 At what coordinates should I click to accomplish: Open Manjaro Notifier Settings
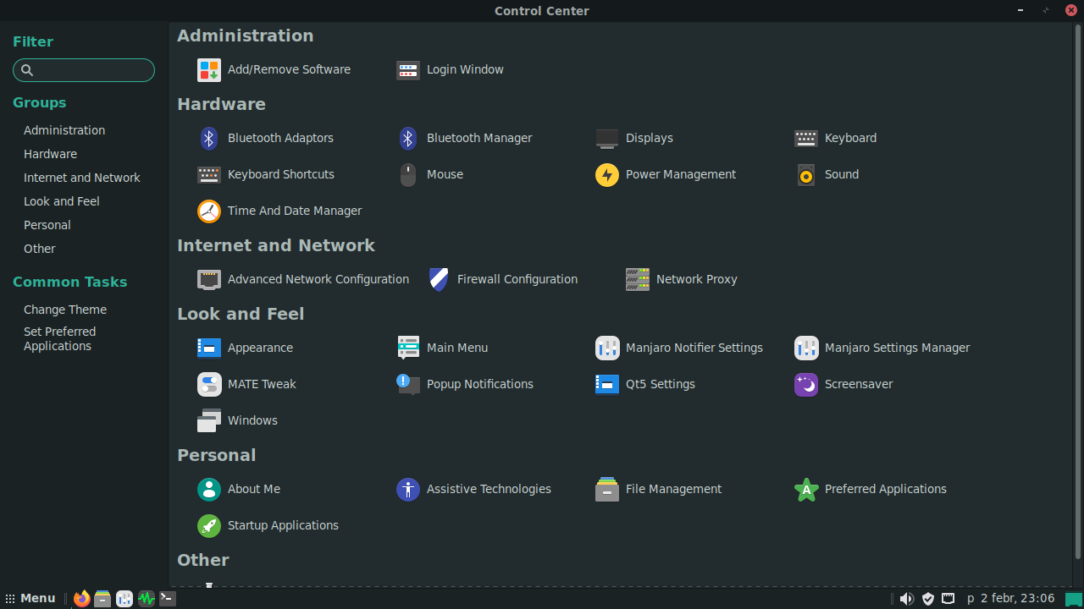[x=679, y=348]
